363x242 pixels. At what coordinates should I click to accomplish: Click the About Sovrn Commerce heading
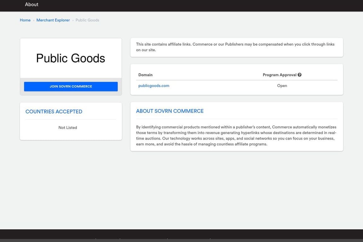coord(170,111)
